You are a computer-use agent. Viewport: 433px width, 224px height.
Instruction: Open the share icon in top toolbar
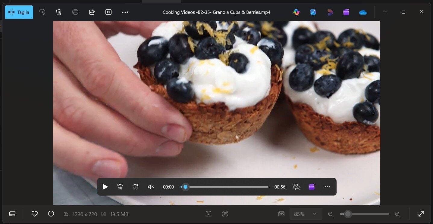[x=92, y=12]
